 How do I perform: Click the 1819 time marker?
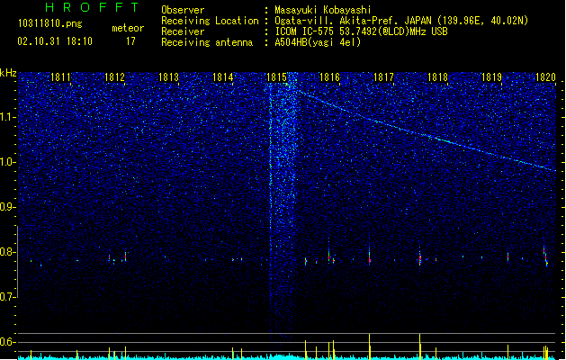coord(491,77)
